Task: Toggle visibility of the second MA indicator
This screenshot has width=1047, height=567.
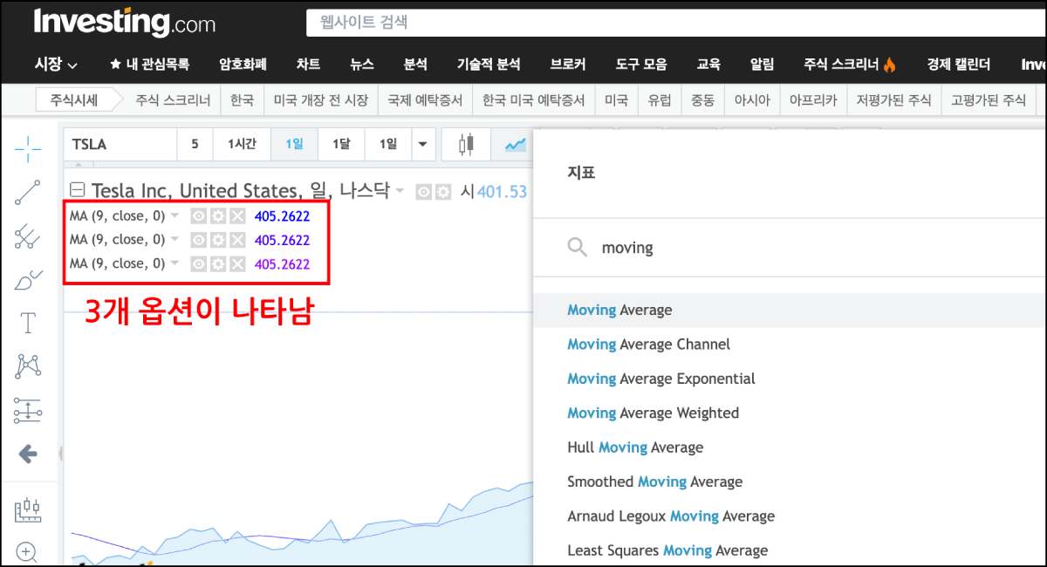Action: pos(198,239)
